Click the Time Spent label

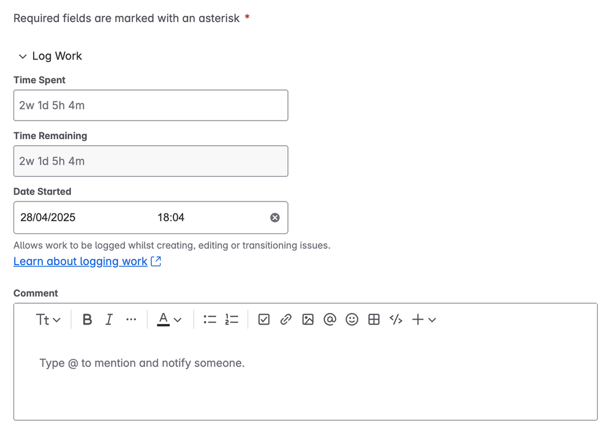click(x=39, y=80)
